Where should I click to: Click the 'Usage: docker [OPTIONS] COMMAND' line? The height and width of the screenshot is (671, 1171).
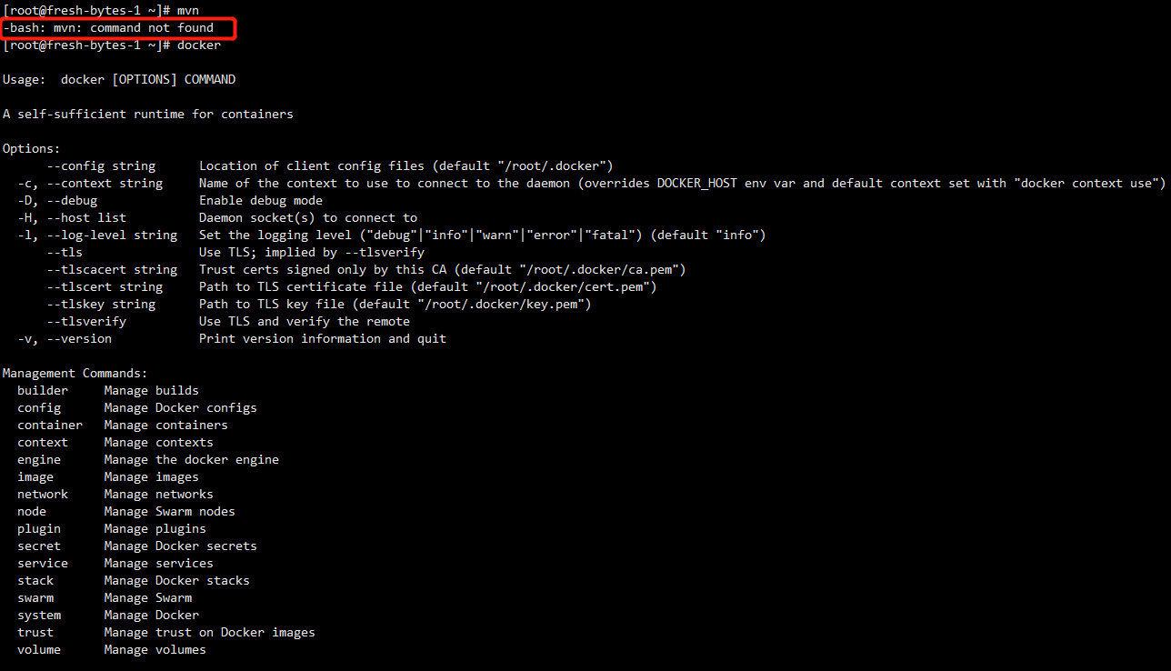[x=119, y=80]
